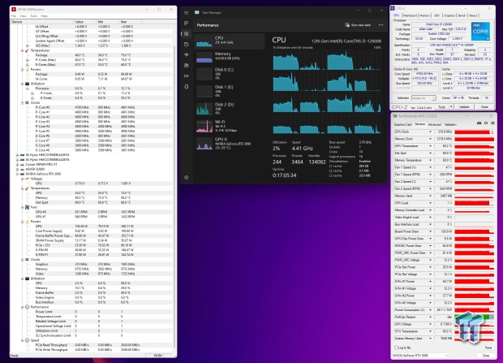Switch to Graphics Card tab in GPU-Z

(403, 124)
